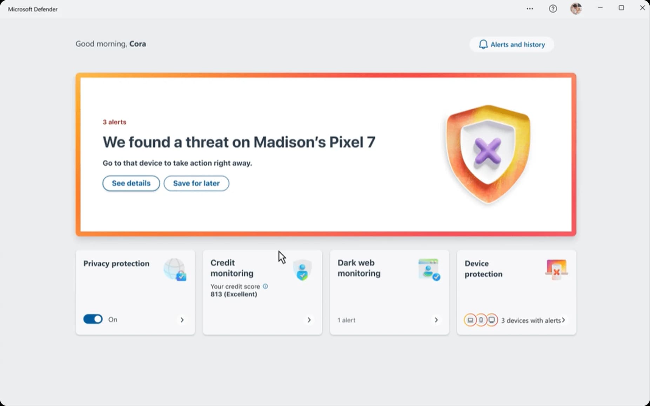
Task: Expand Privacy protection card chevron
Action: 182,320
